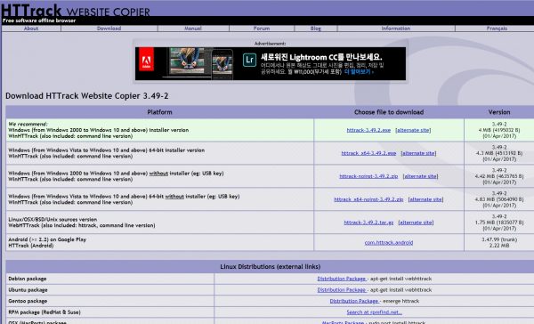Open alternate site for tar.gz sources
The width and height of the screenshot is (534, 324).
(416, 223)
